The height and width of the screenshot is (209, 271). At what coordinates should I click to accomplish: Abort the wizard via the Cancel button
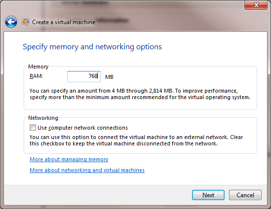tap(245, 195)
